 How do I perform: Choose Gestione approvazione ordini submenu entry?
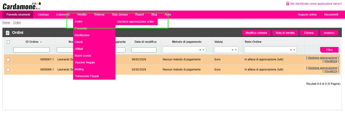pos(135,22)
